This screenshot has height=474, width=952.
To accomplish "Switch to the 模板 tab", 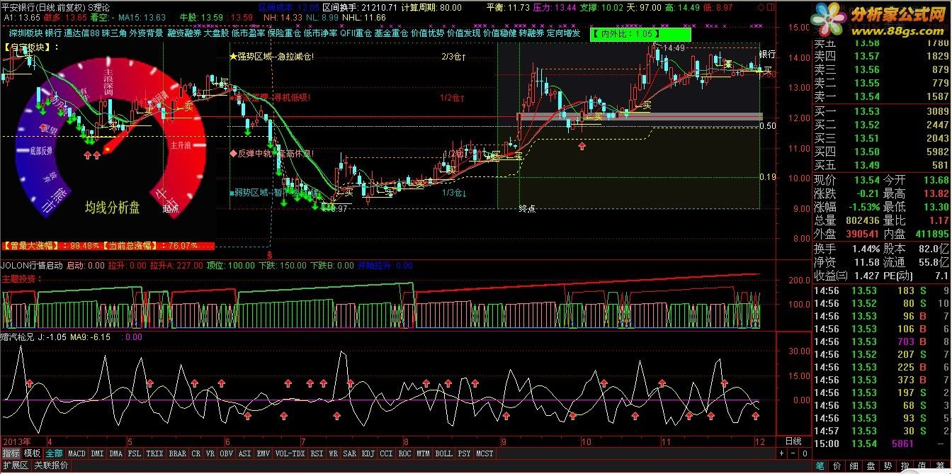I will [32, 453].
